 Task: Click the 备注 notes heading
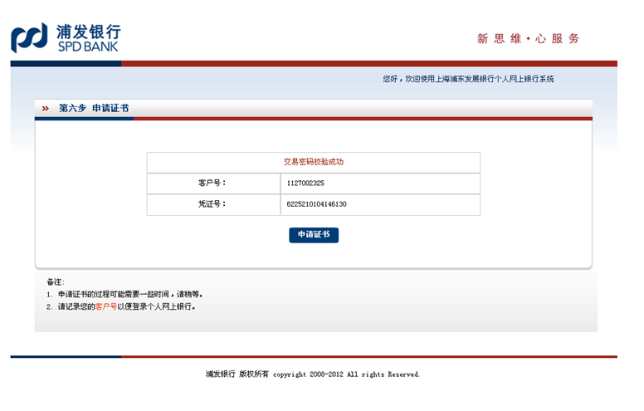point(55,282)
